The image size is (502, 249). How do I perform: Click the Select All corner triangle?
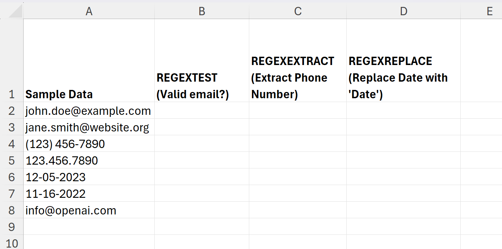tap(15, 12)
